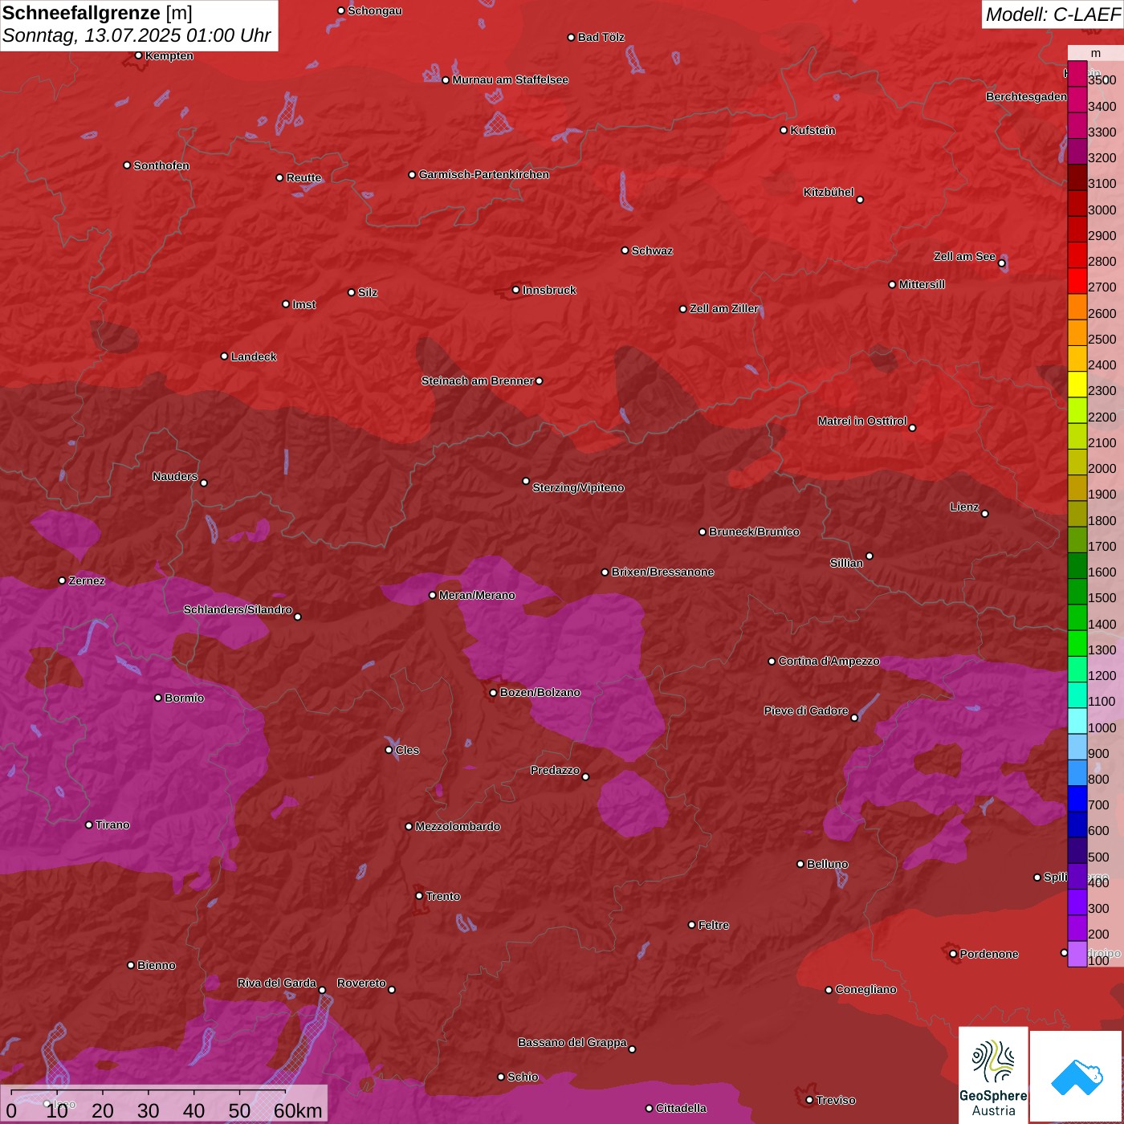
Task: Click the Kempten city marker dot
Action: (x=139, y=55)
